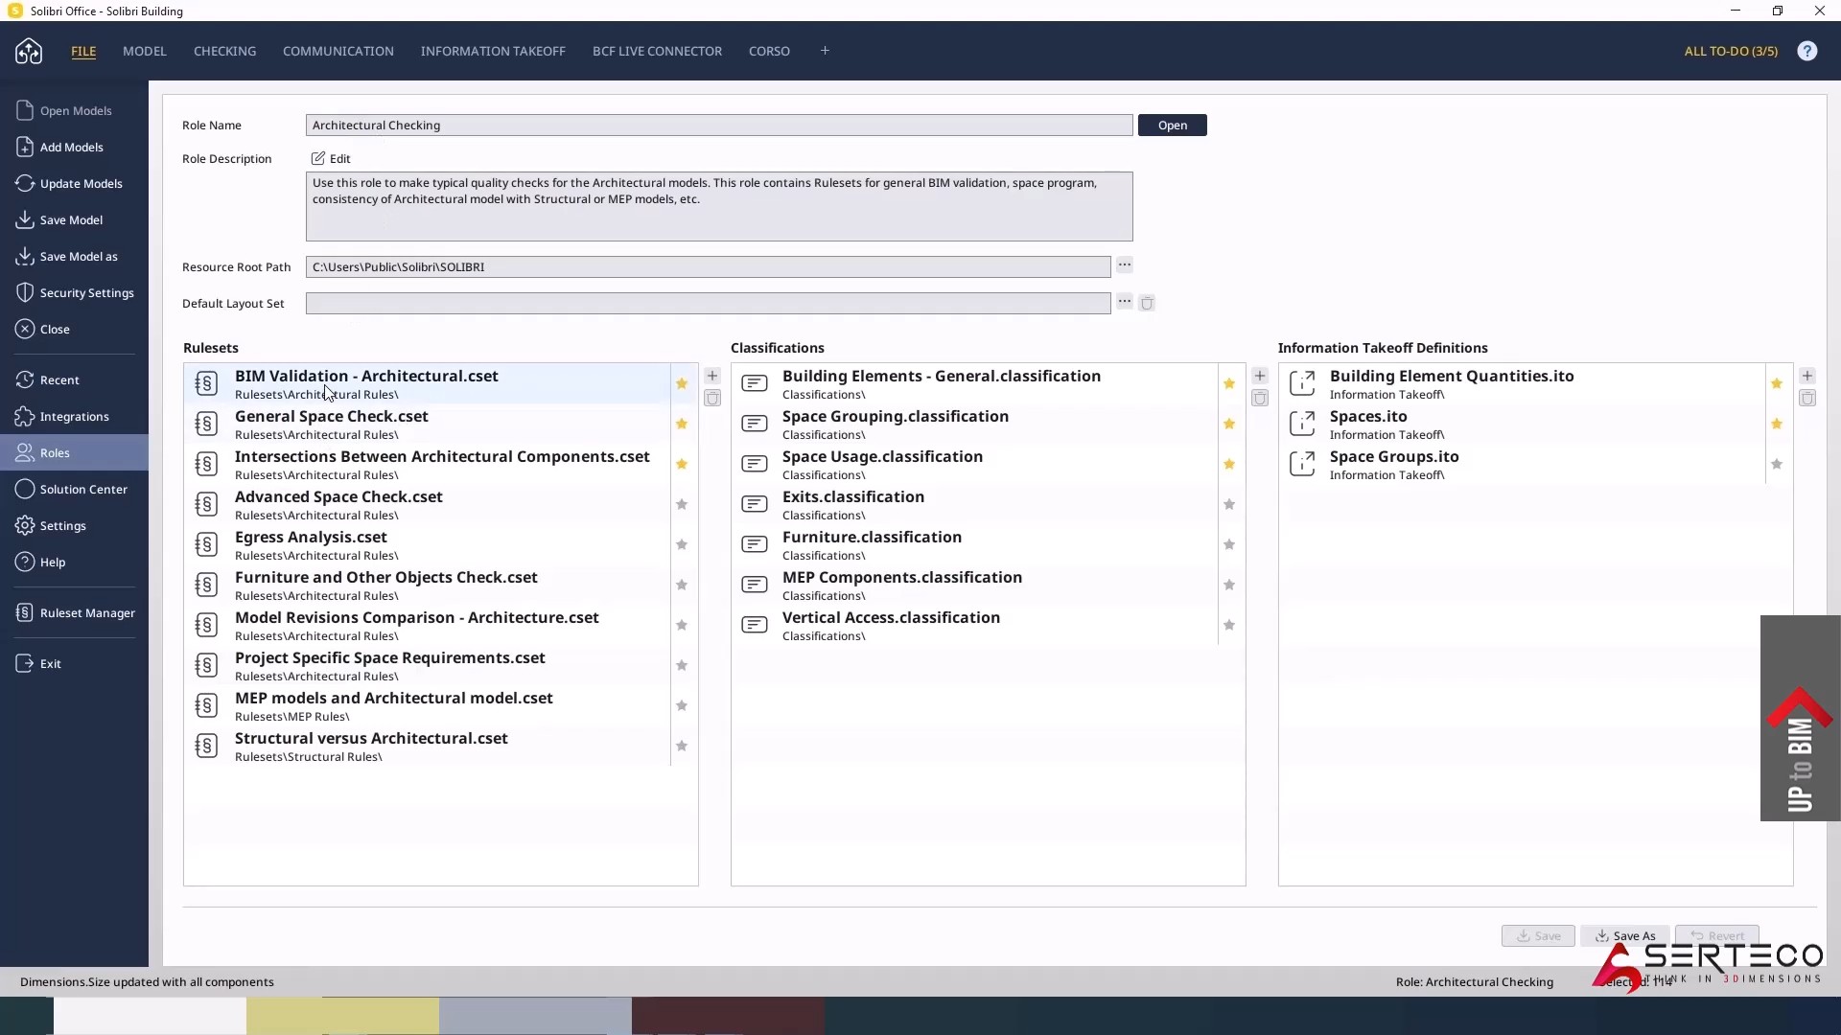
Task: Browse Resource Root Path ellipsis button
Action: click(x=1125, y=264)
